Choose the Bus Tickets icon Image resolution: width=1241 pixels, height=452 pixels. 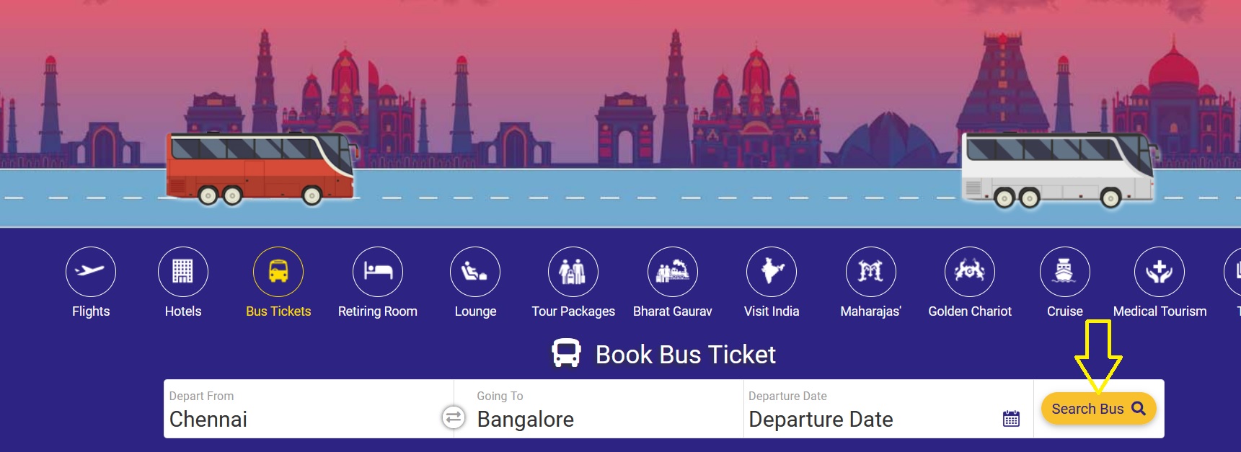click(x=278, y=272)
